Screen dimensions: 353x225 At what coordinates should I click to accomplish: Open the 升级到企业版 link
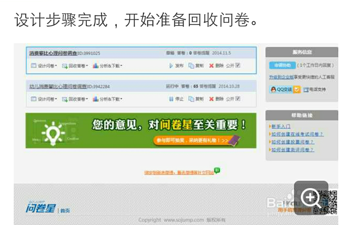click(x=282, y=77)
